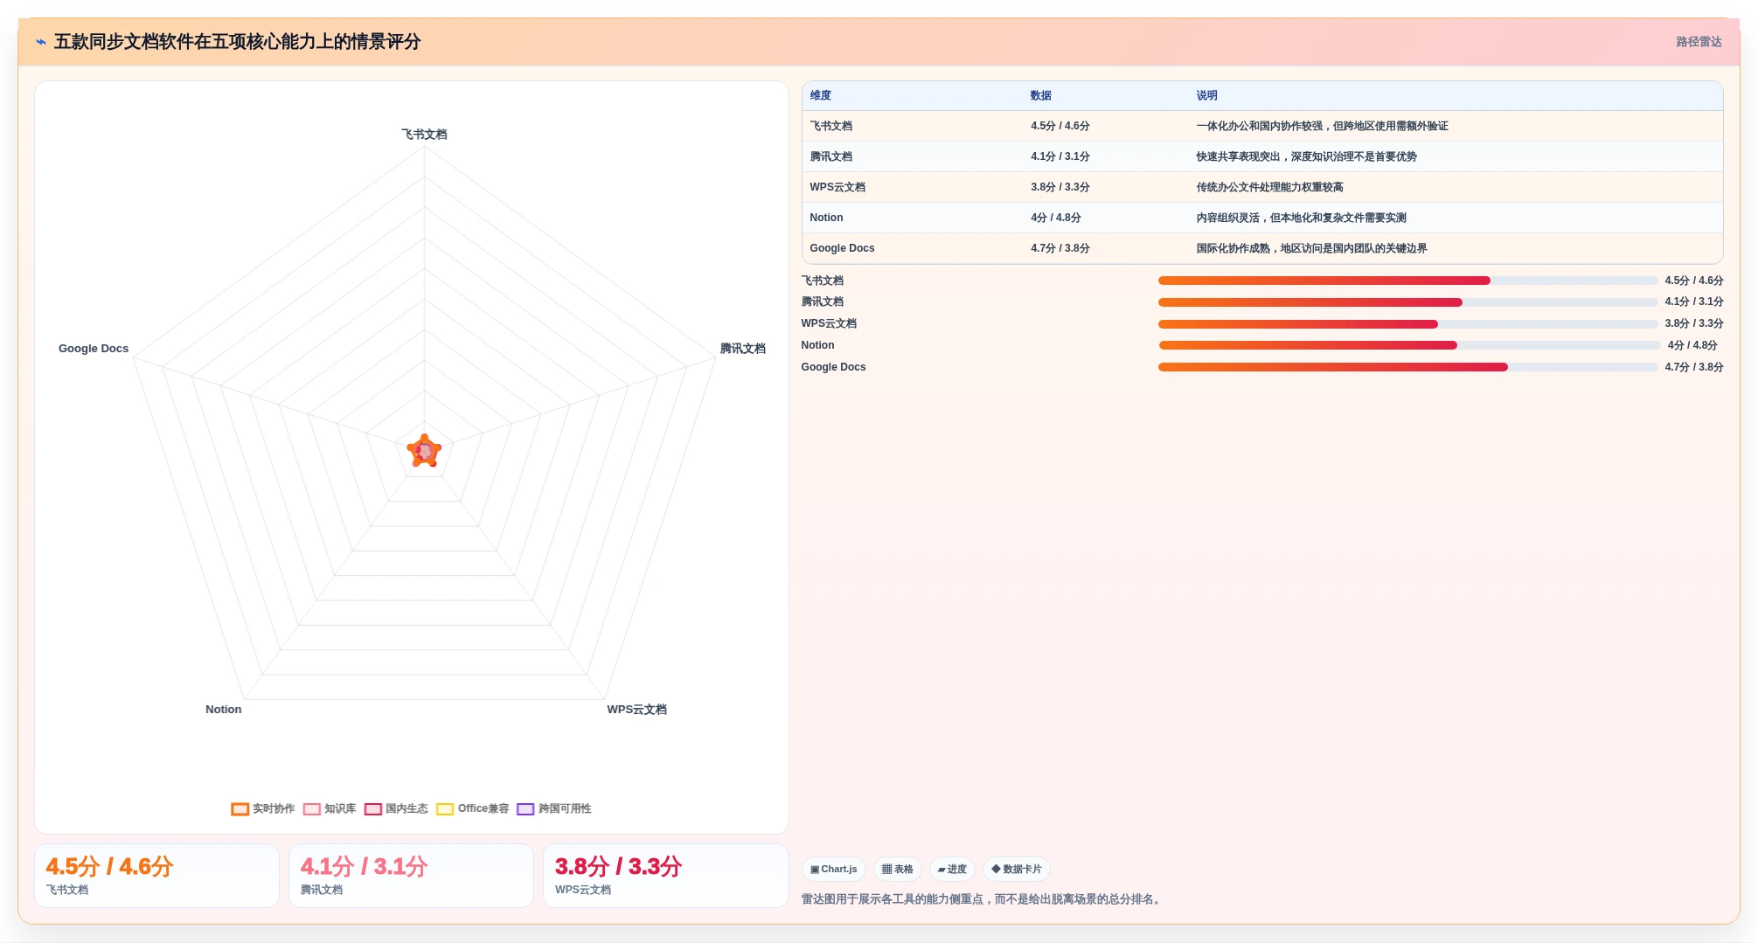Click the 传统办公文件处理 description cell
Screen dimensions: 1758x943
[x=1269, y=187]
